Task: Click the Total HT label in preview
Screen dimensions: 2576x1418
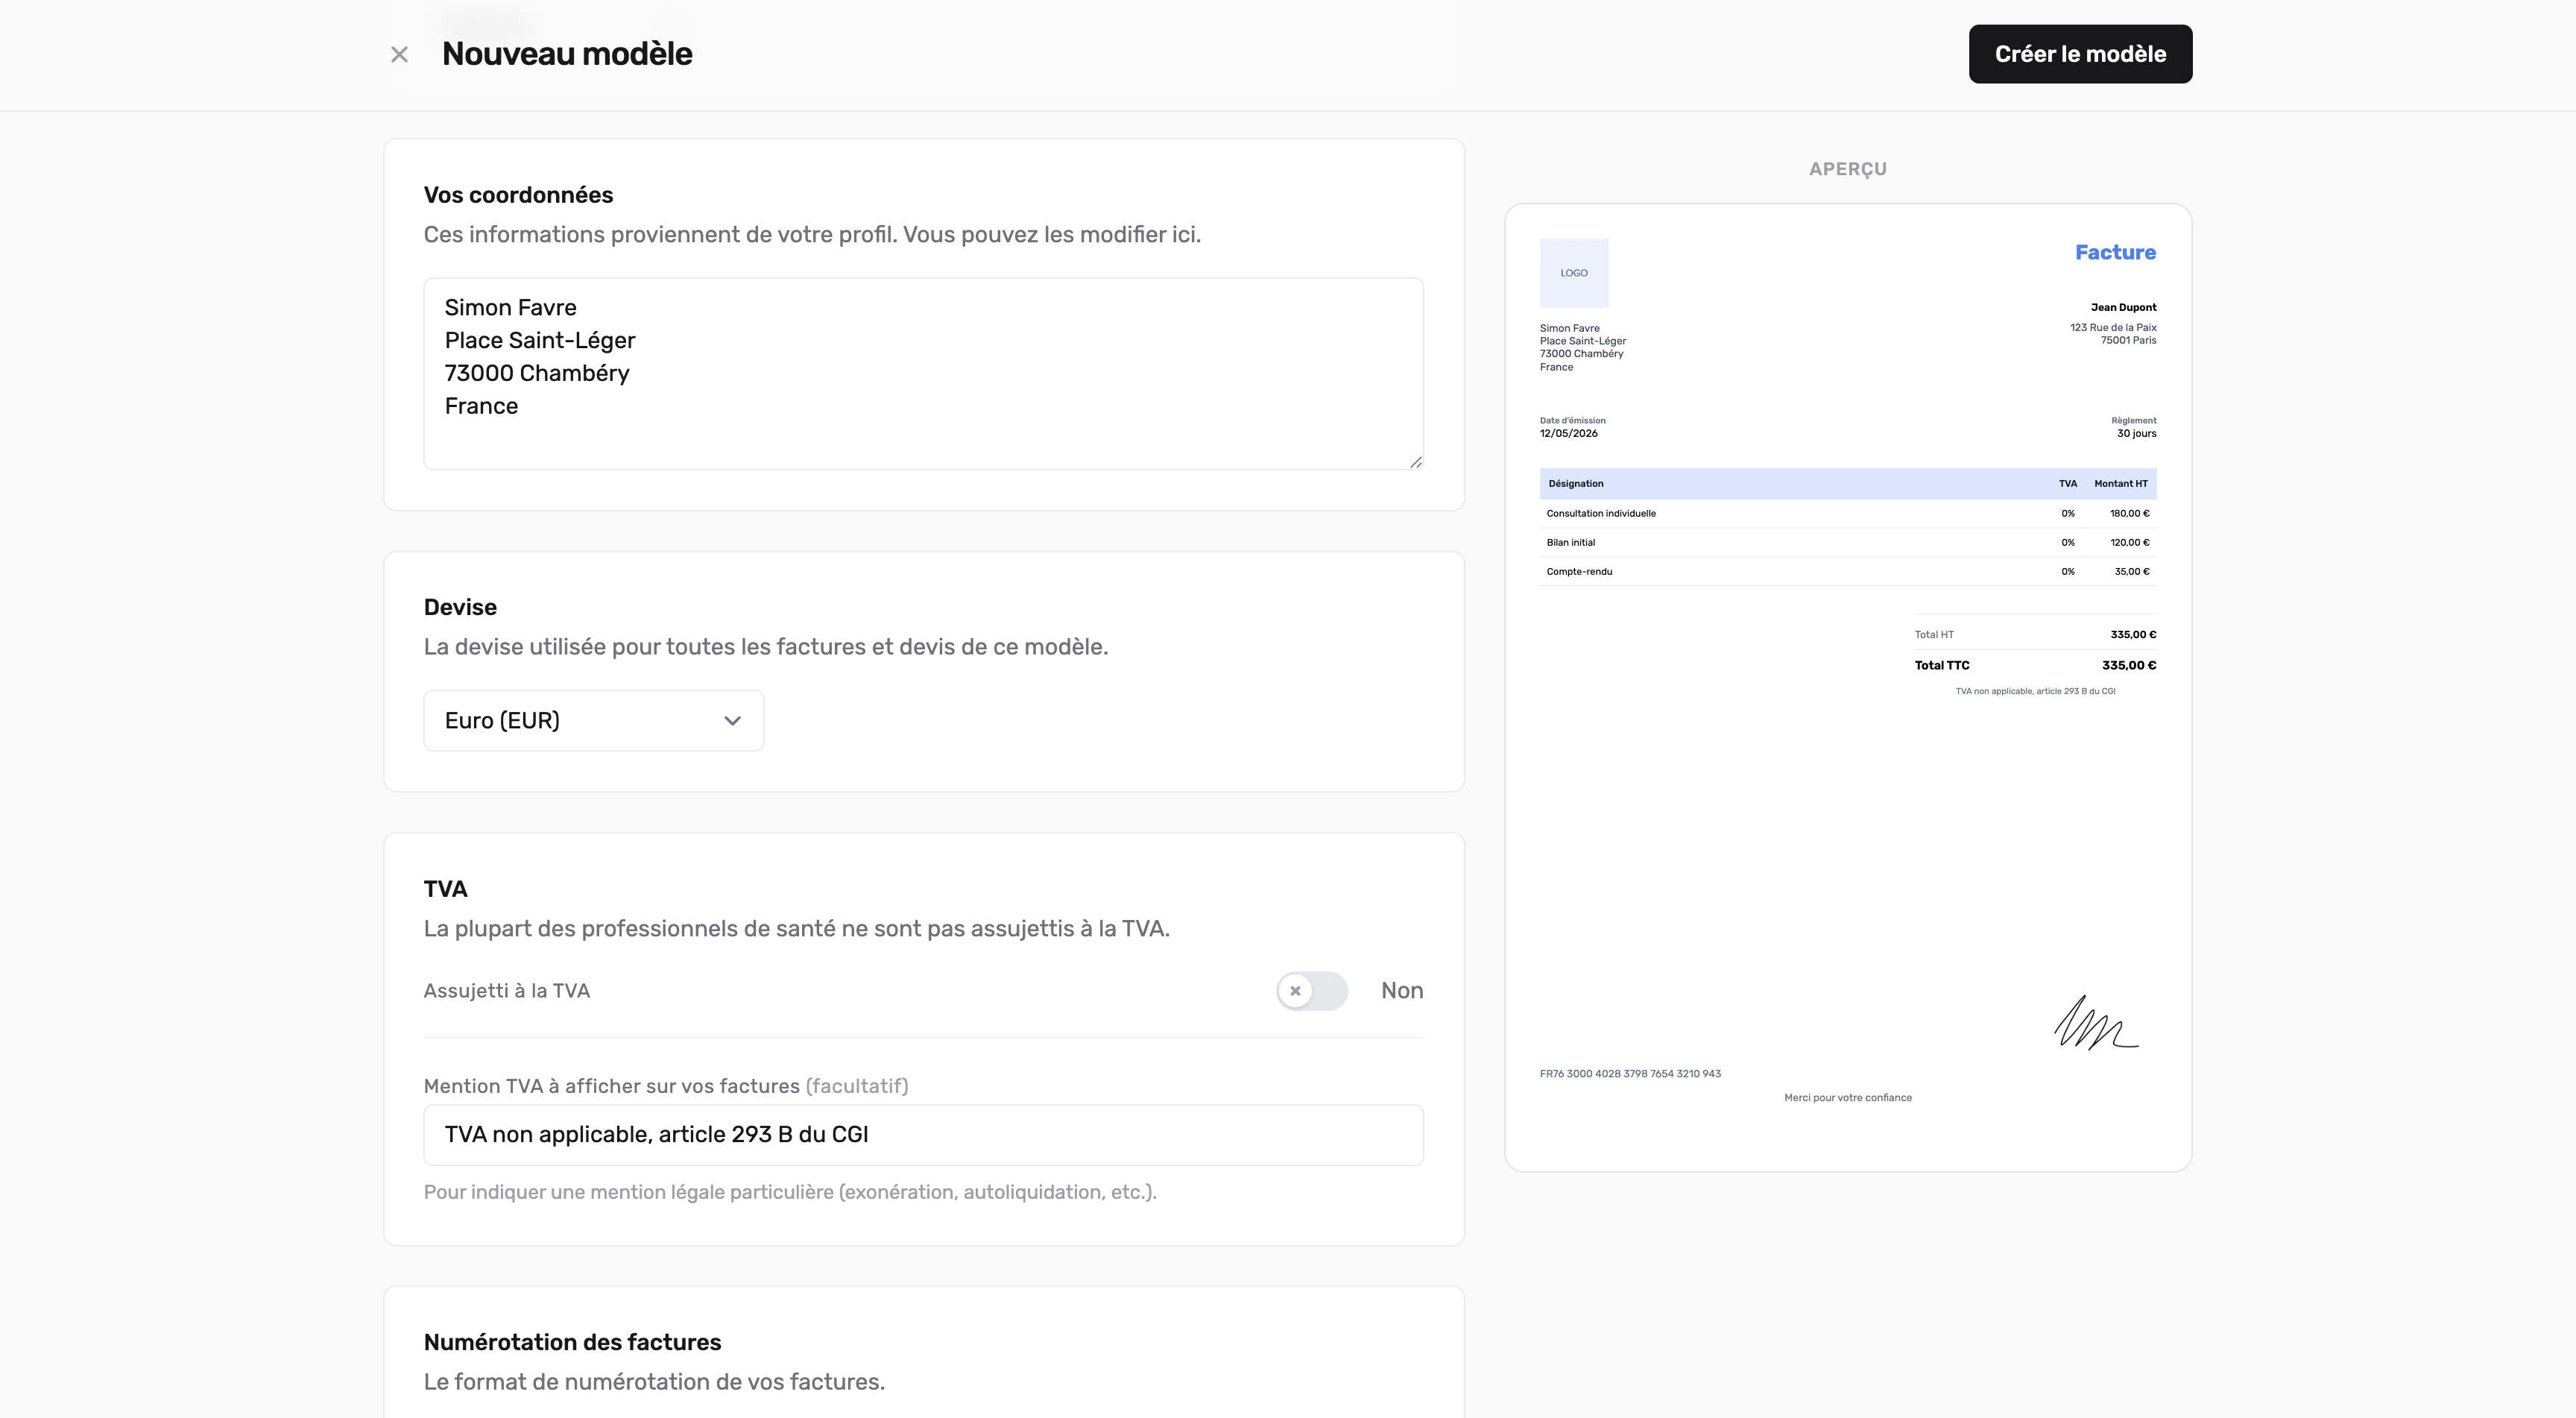Action: (x=1933, y=634)
